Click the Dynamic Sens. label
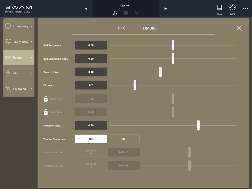Screen dimensions: 252x189 coord(52,126)
